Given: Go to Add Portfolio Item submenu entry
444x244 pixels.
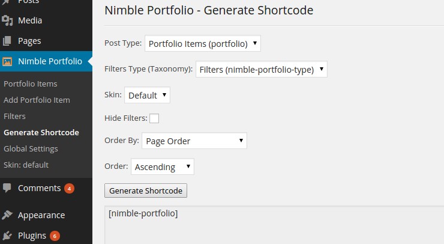Looking at the screenshot, I should click(37, 100).
